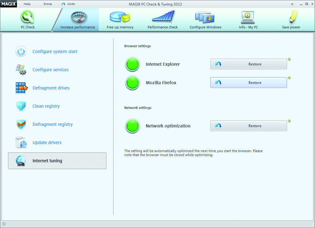Click the Configure services gear icon
Image resolution: width=315 pixels, height=228 pixels.
(x=21, y=70)
